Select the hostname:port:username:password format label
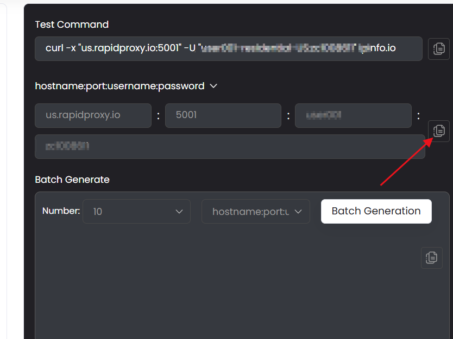 pos(119,86)
